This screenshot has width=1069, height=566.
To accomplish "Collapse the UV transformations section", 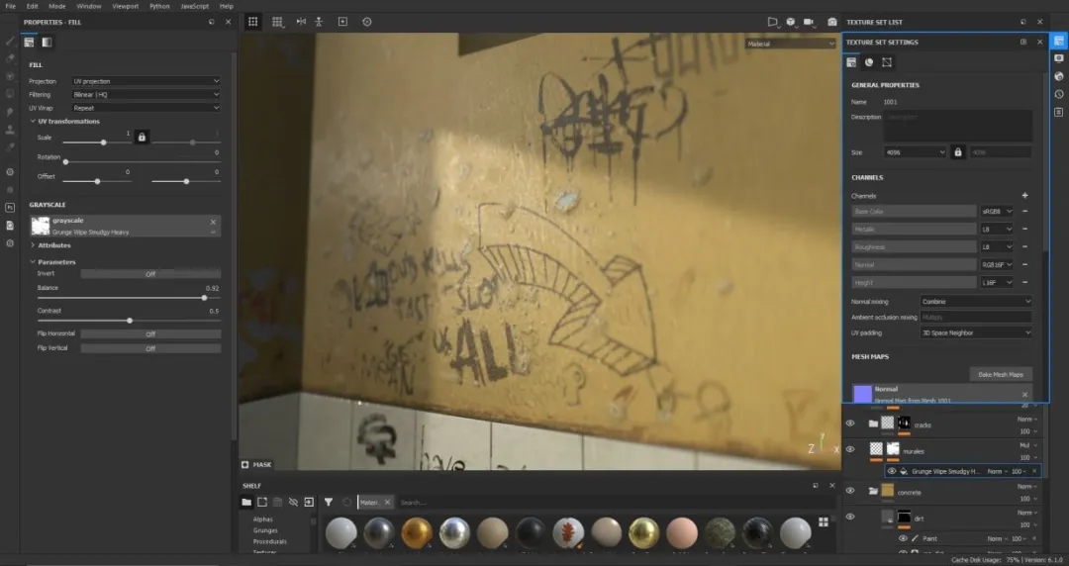I will click(33, 122).
